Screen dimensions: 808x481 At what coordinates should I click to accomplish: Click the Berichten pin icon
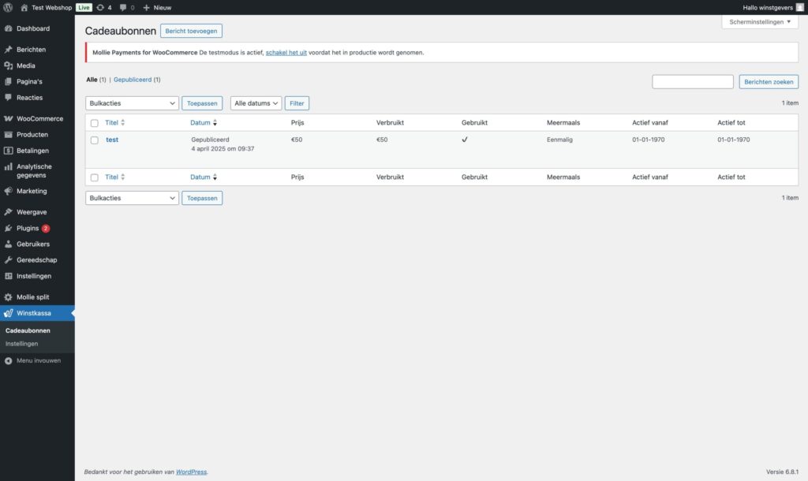[x=8, y=50]
